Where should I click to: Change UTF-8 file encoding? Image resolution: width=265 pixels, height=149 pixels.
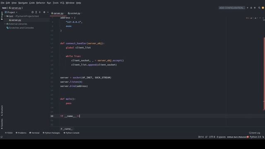(x=212, y=137)
